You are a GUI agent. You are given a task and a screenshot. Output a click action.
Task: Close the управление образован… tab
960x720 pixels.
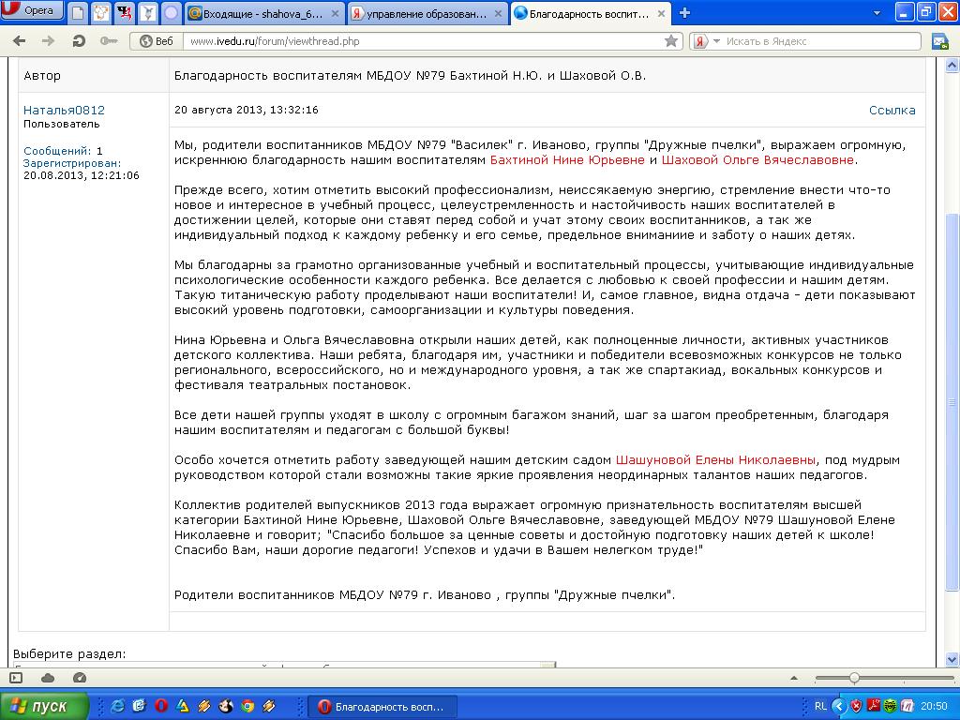point(499,13)
